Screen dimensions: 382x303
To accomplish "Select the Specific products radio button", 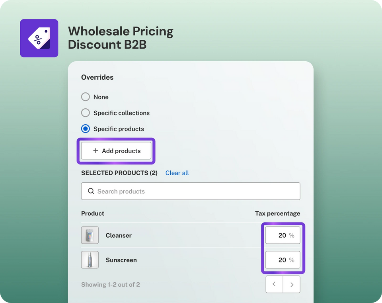I will click(x=86, y=129).
